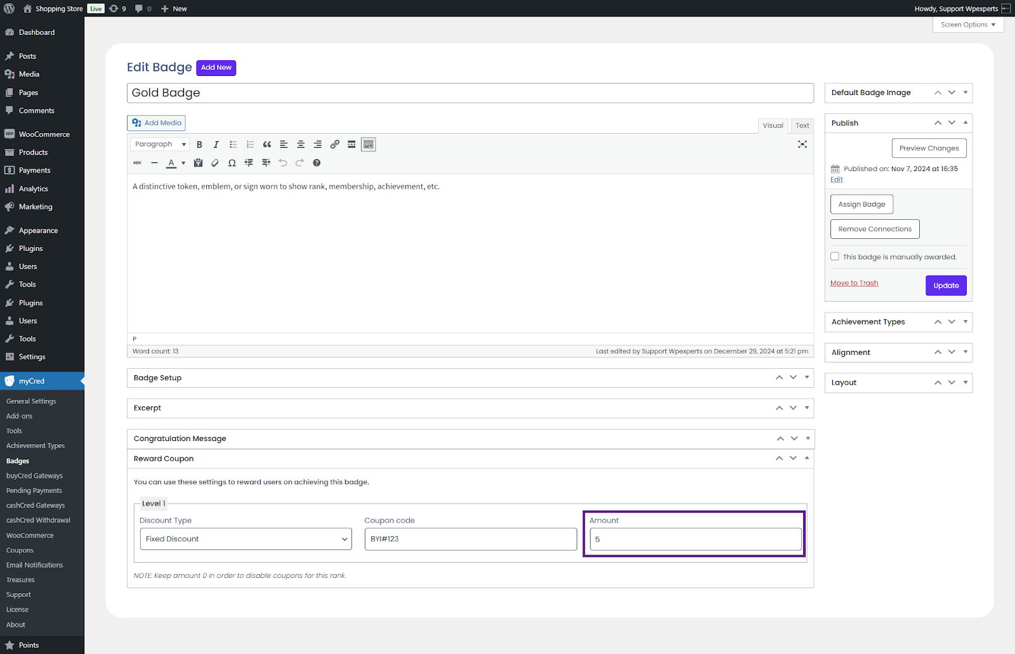Open the Paragraph format dropdown

160,144
